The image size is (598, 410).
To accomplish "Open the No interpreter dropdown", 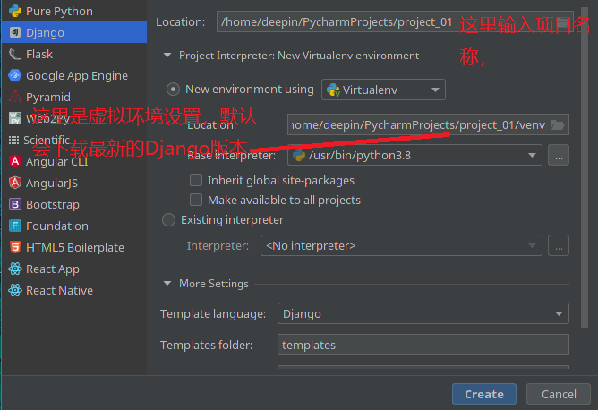I will click(401, 245).
